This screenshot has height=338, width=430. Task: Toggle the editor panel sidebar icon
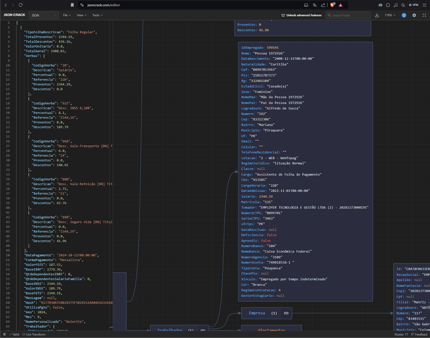(5, 334)
